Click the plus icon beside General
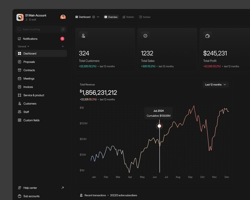The image size is (250, 200). point(63,47)
